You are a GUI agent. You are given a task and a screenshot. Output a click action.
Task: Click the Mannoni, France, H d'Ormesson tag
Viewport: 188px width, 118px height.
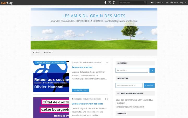[x=50, y=62]
